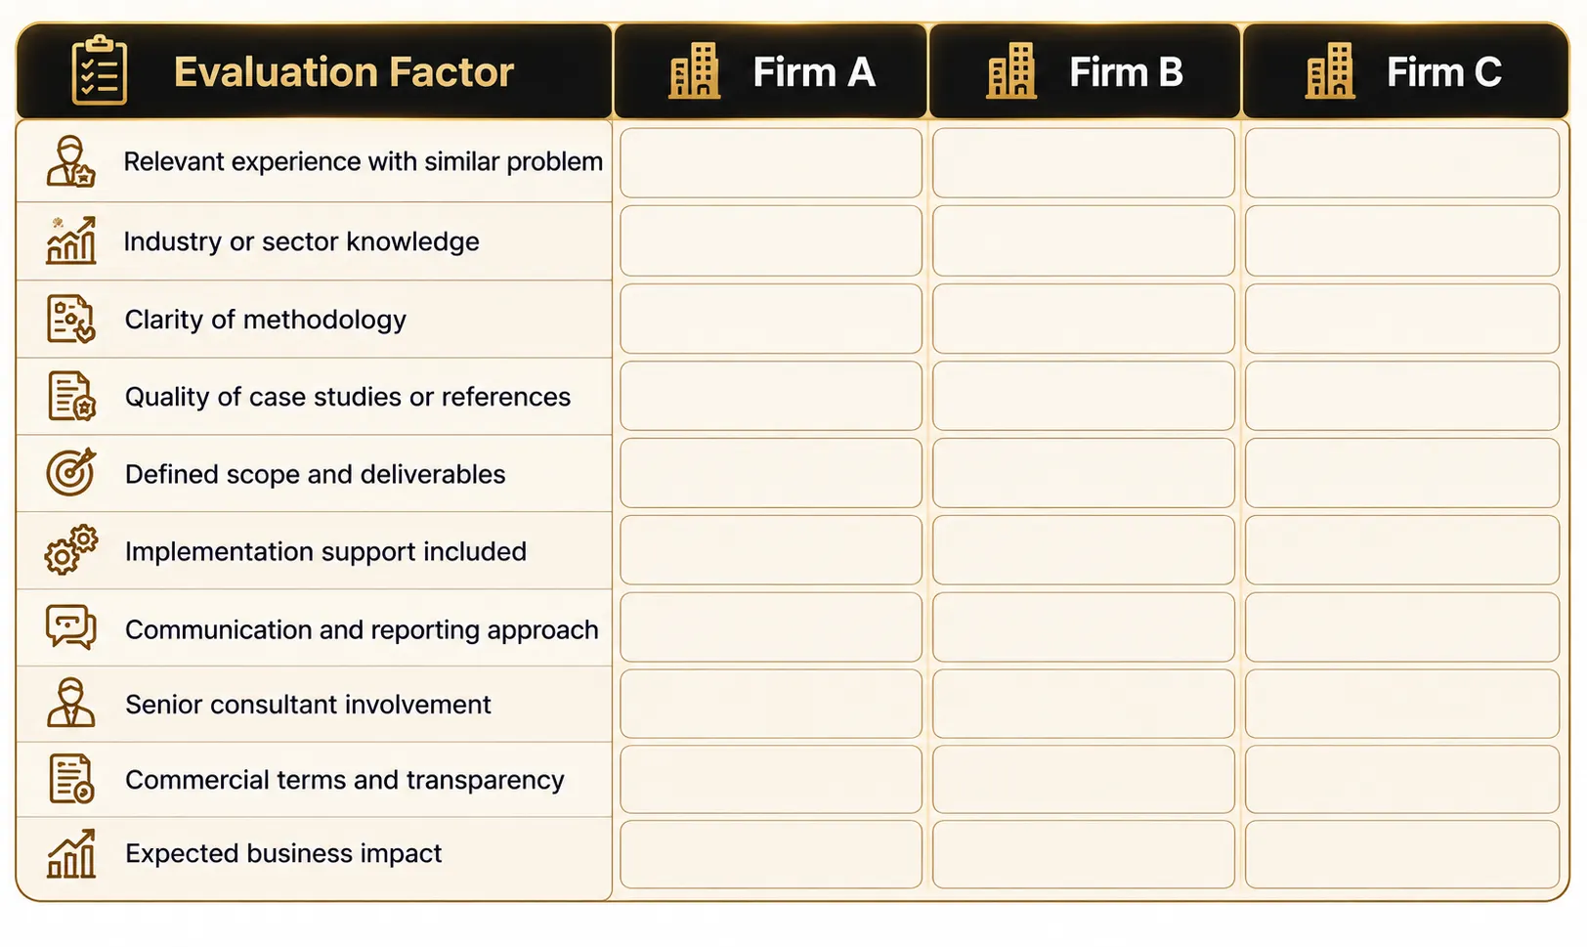
Task: Select the relevant experience person-star icon
Action: click(x=71, y=161)
